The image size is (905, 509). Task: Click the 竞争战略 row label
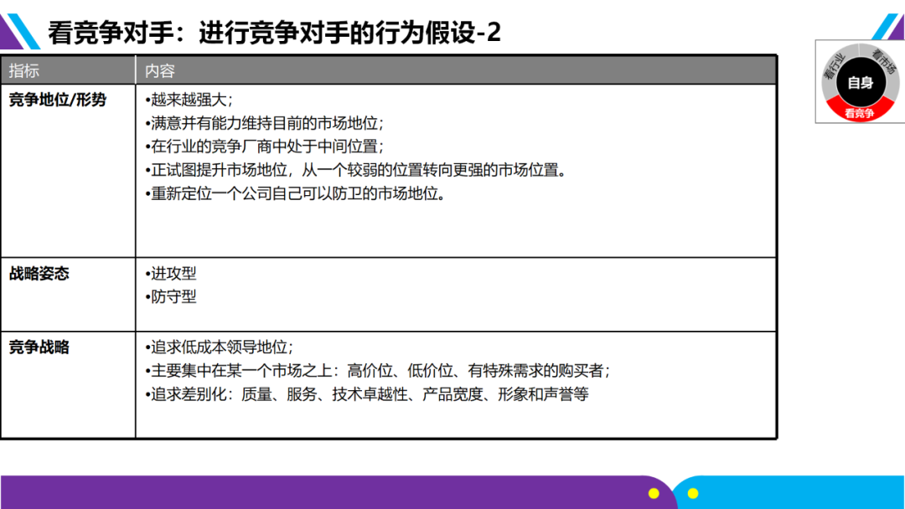[x=39, y=347]
